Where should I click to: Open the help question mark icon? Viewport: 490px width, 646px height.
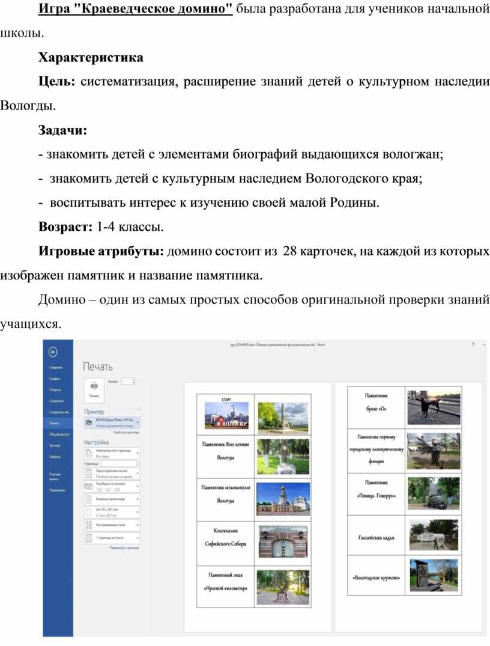473,345
